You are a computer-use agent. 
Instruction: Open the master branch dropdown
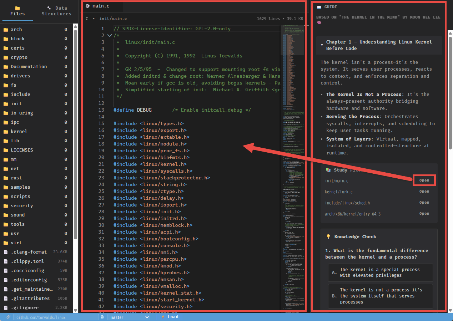(x=129, y=317)
